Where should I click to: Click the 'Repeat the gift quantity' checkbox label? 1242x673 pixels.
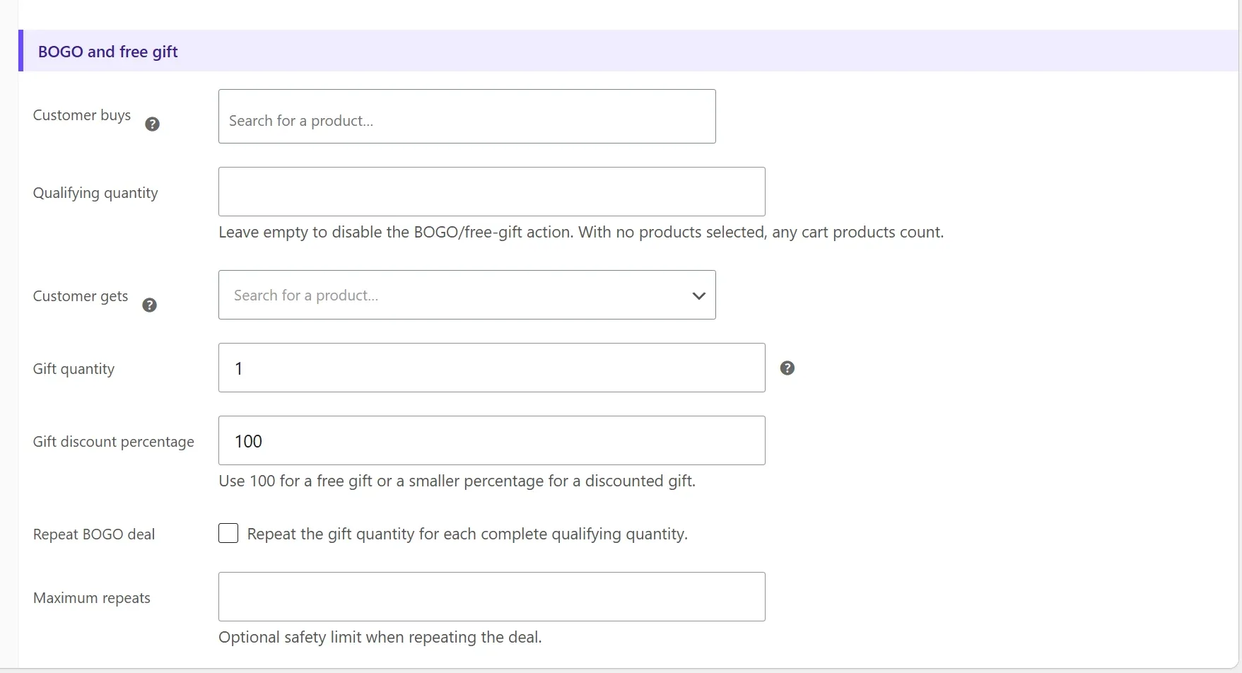coord(467,534)
